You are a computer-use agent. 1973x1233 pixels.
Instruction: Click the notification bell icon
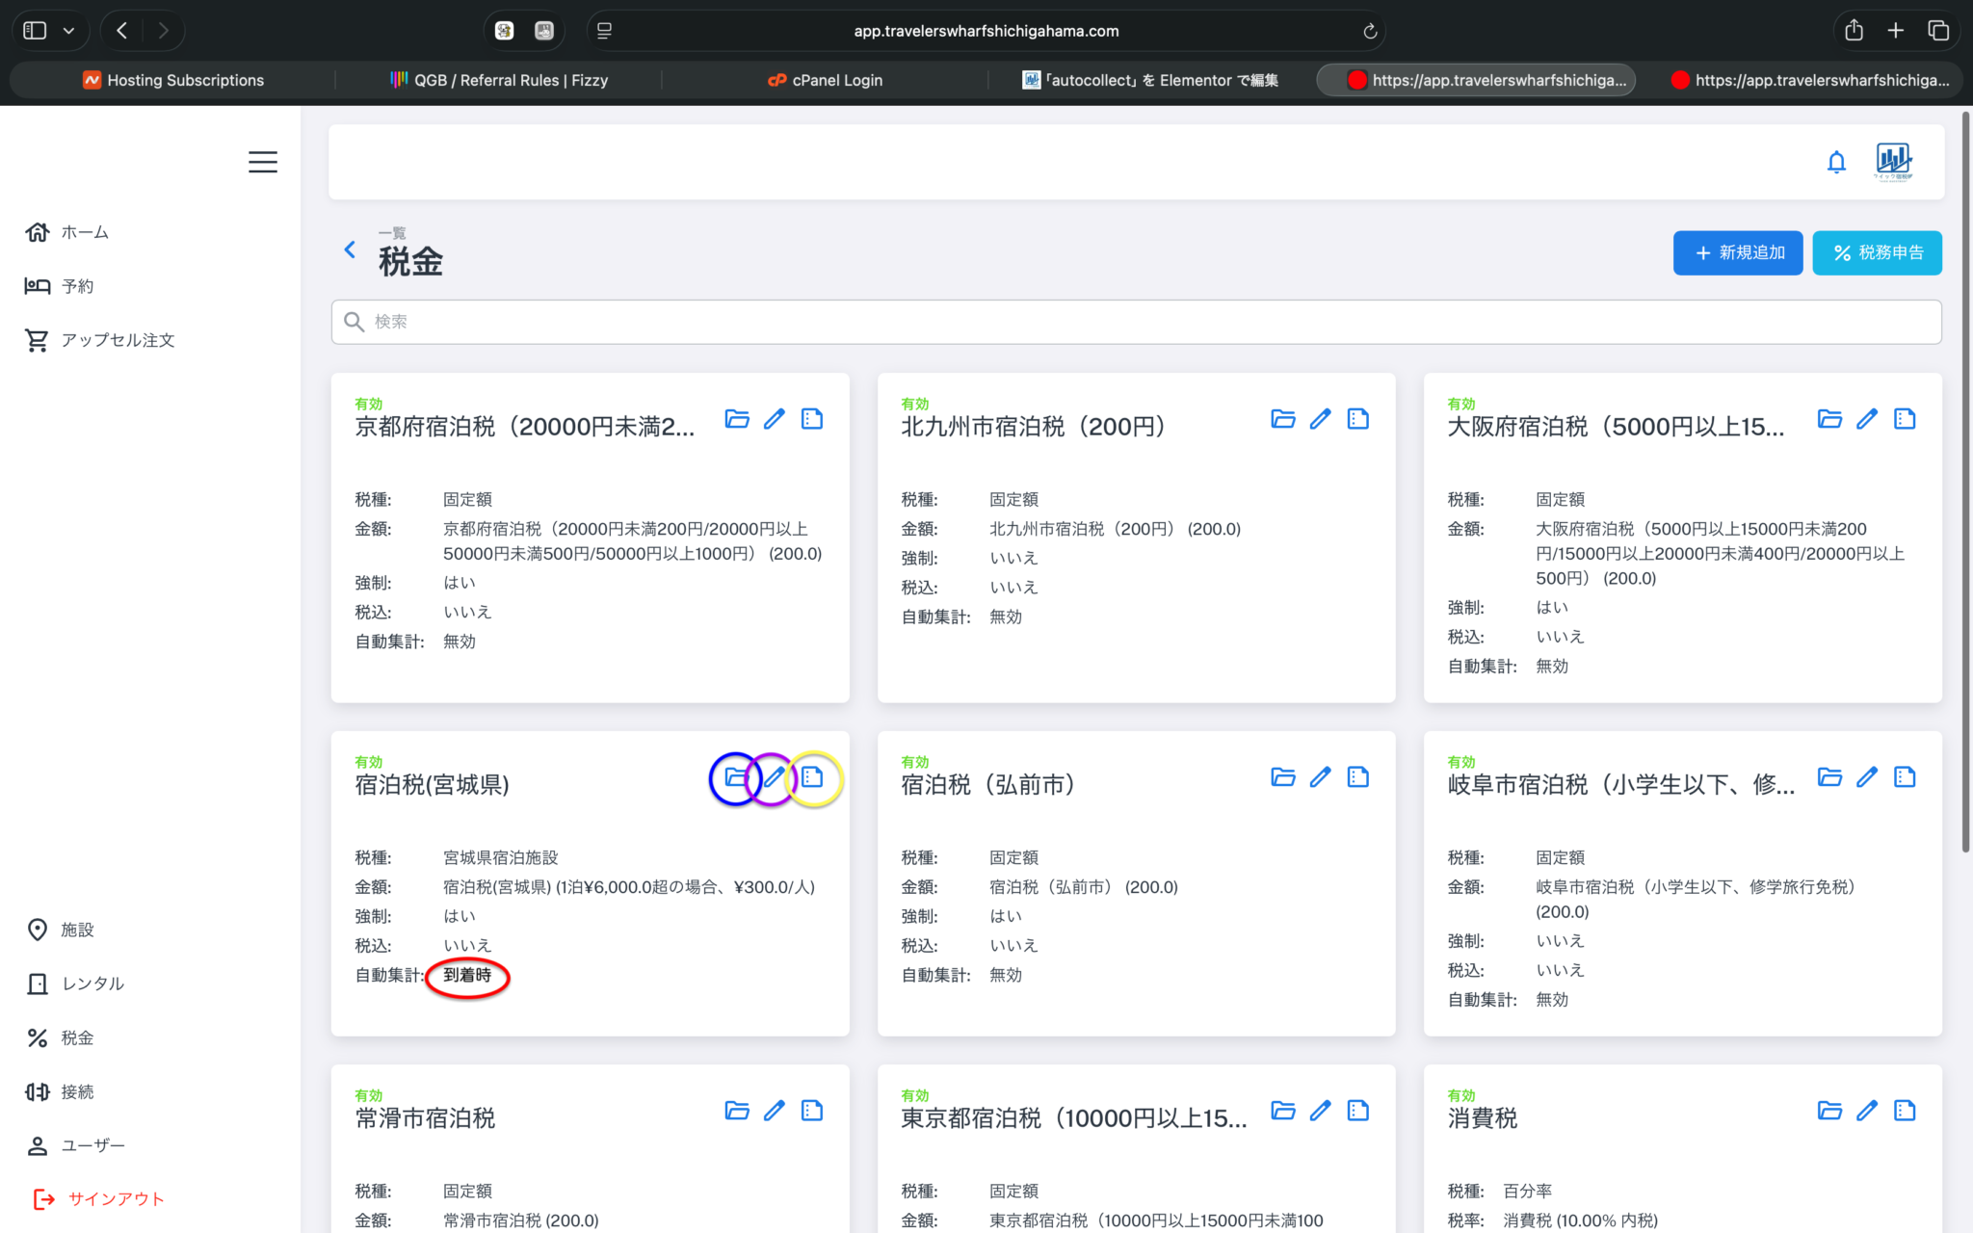coord(1836,162)
